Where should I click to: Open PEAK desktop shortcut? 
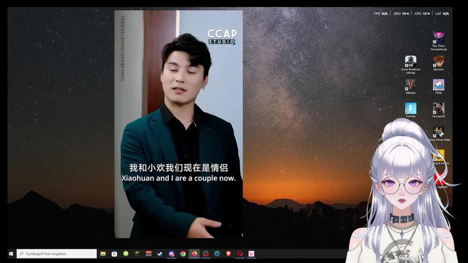[438, 87]
